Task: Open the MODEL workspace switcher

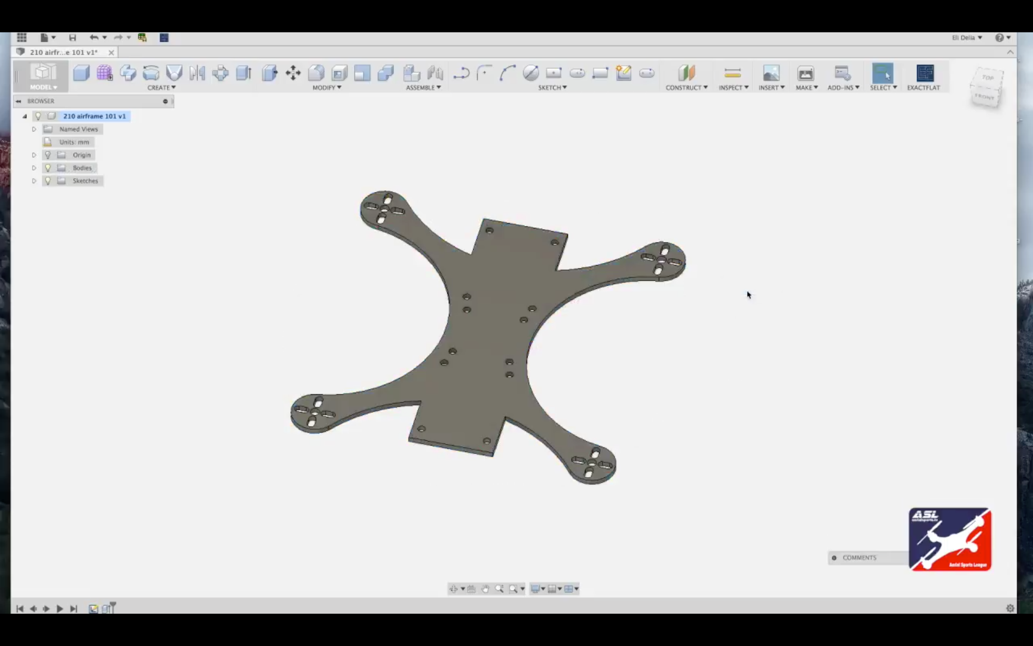Action: pyautogui.click(x=43, y=87)
